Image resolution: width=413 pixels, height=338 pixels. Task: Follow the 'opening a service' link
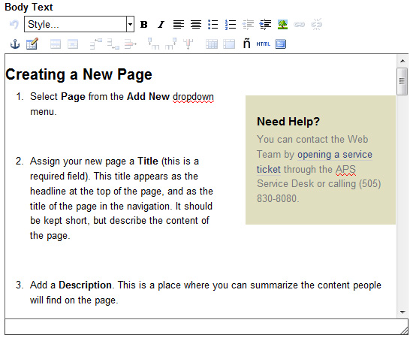click(335, 155)
